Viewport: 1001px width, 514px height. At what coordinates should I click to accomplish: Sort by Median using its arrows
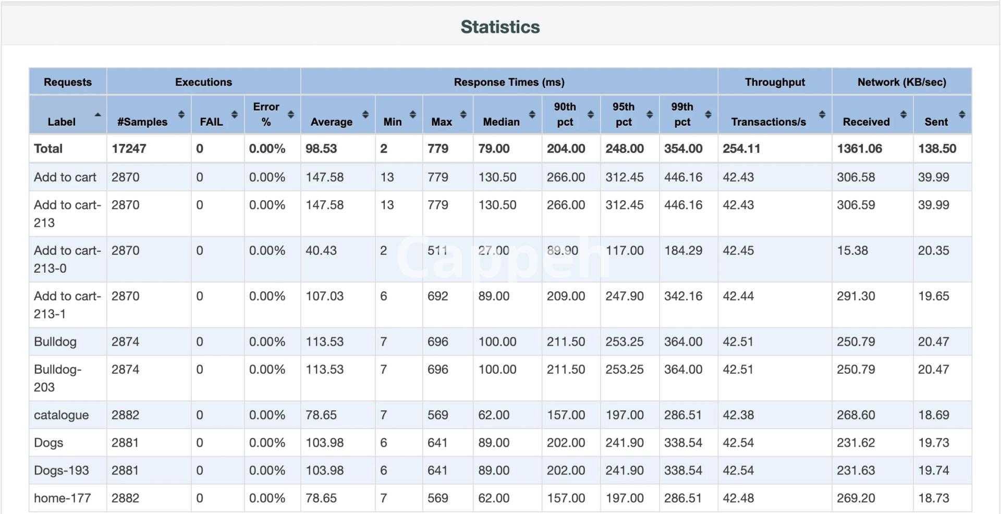[532, 114]
